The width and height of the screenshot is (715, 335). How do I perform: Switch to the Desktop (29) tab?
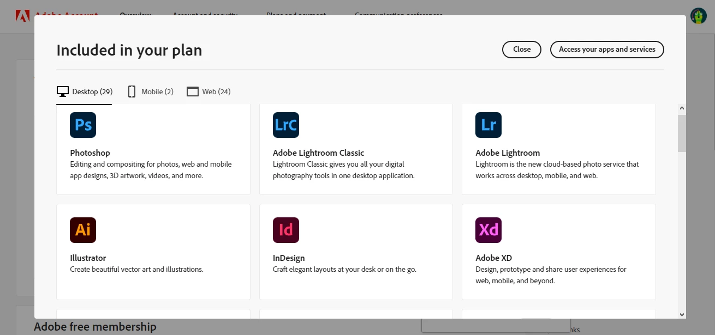[x=85, y=92]
